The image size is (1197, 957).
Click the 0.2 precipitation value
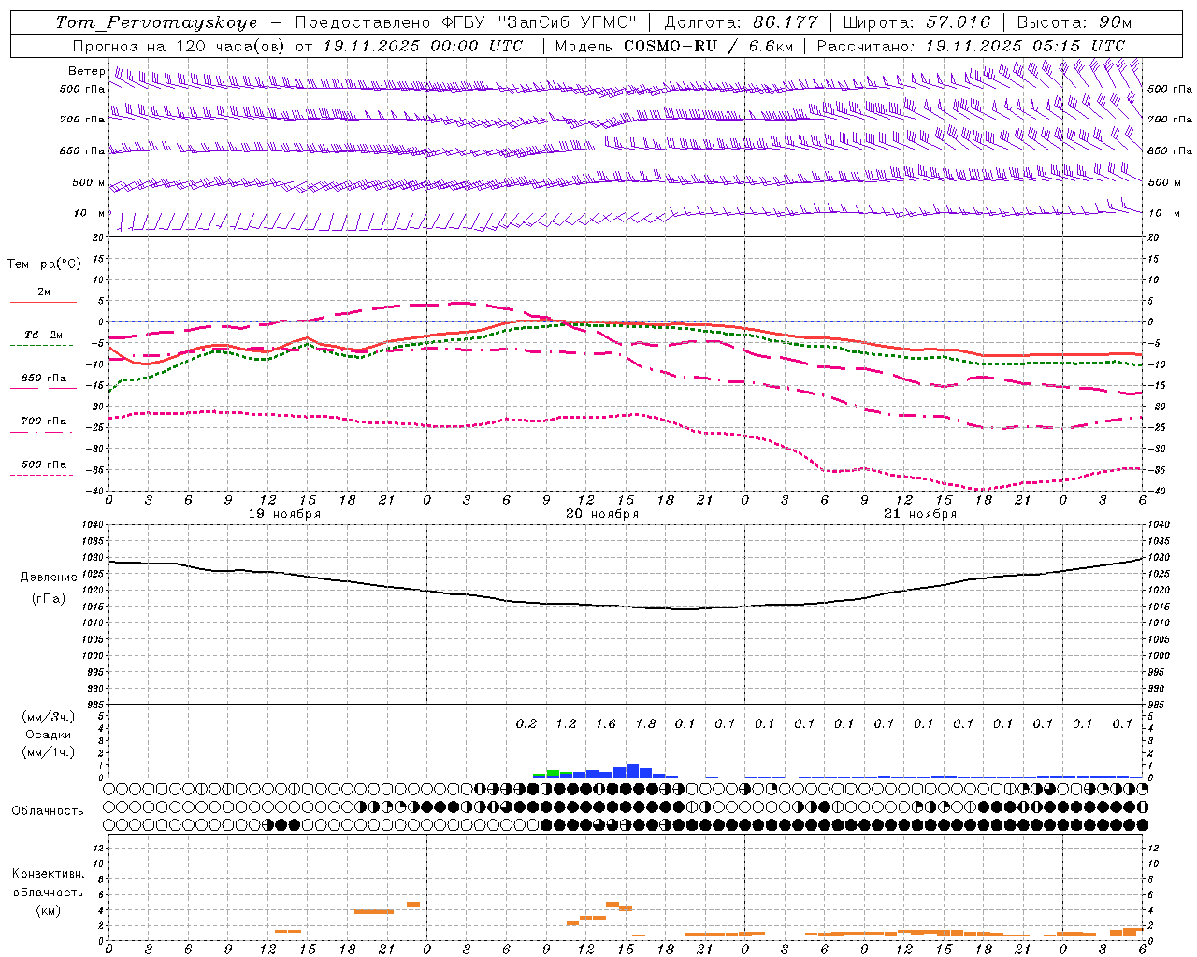coord(526,723)
